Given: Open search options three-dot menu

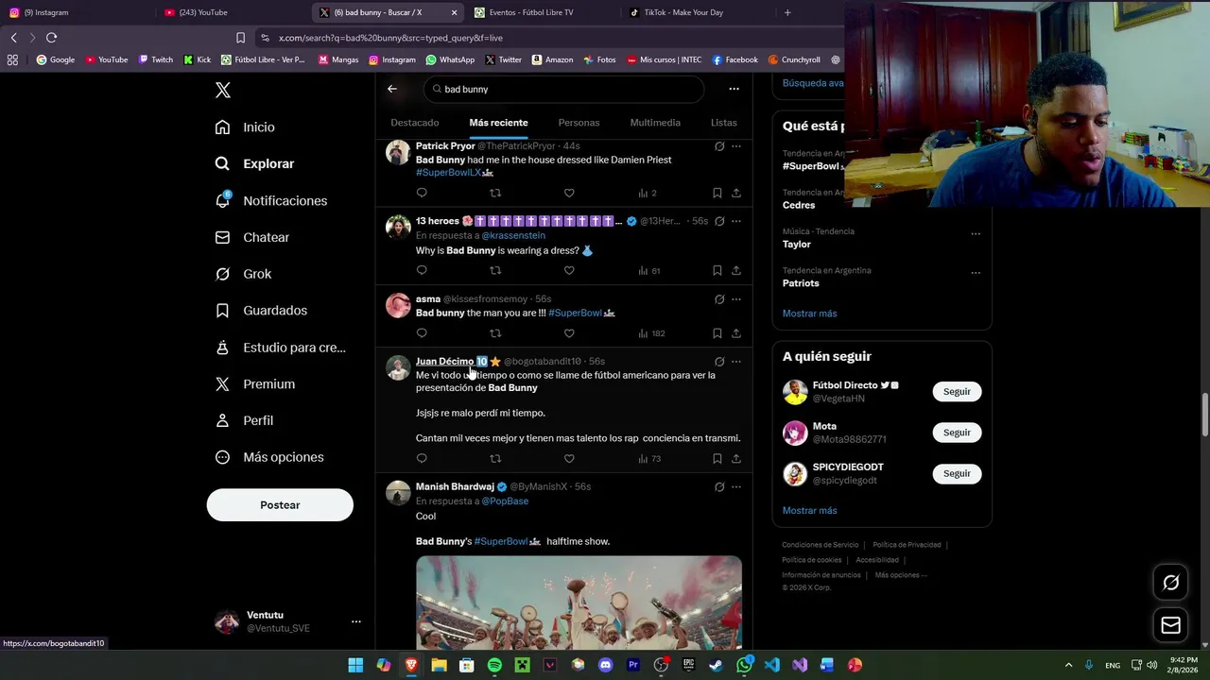Looking at the screenshot, I should [x=734, y=89].
